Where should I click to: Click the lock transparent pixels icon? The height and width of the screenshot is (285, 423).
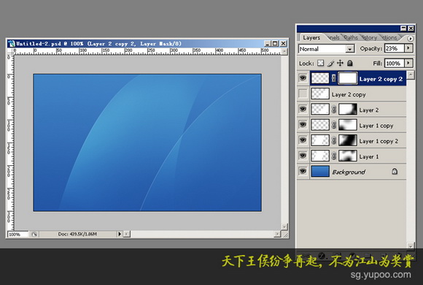(320, 63)
